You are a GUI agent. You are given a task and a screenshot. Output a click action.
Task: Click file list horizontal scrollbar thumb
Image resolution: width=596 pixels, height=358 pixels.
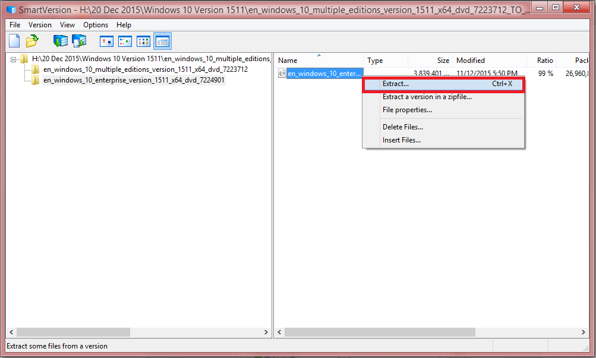click(x=380, y=332)
